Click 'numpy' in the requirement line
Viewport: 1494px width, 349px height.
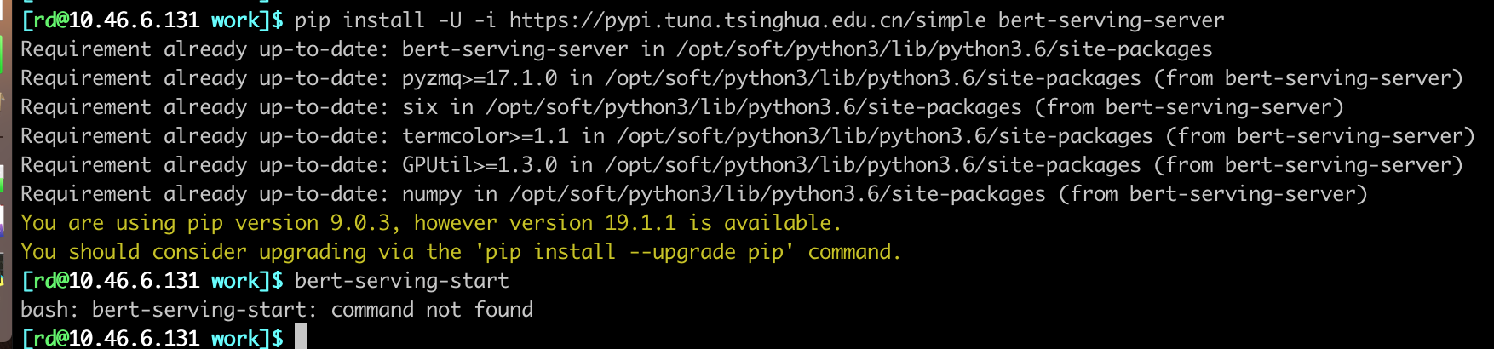(x=432, y=194)
